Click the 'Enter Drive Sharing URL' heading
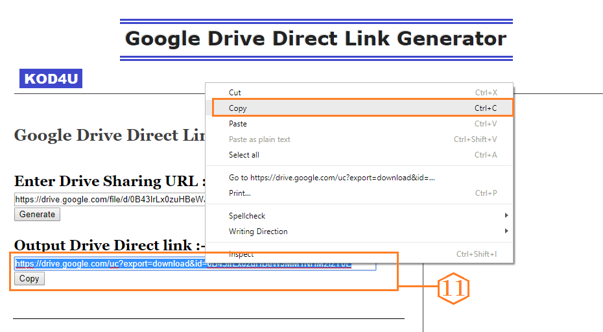 pyautogui.click(x=110, y=181)
